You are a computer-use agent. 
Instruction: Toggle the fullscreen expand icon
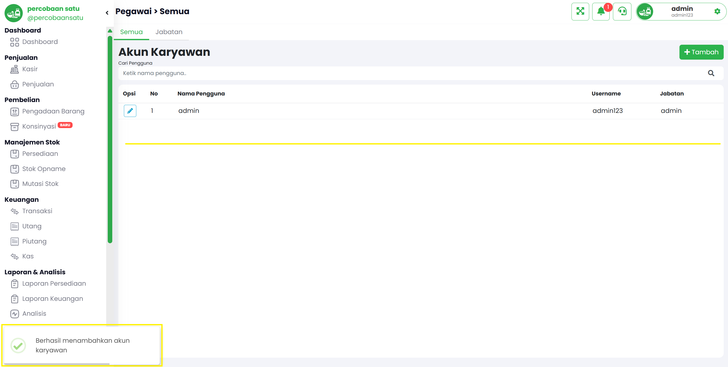click(x=580, y=12)
